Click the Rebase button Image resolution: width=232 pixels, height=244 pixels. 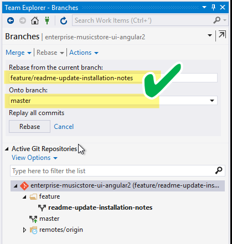29,127
